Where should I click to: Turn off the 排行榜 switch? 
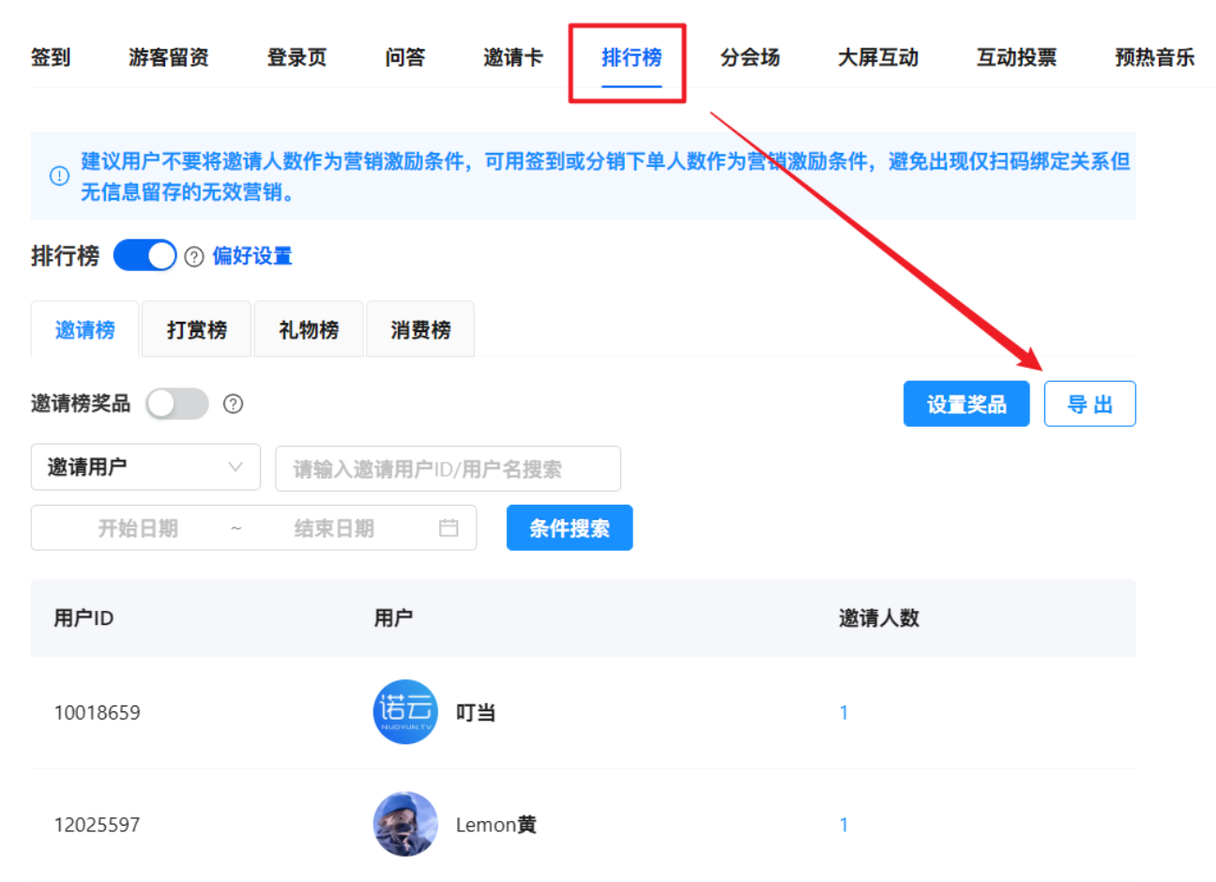pyautogui.click(x=144, y=256)
